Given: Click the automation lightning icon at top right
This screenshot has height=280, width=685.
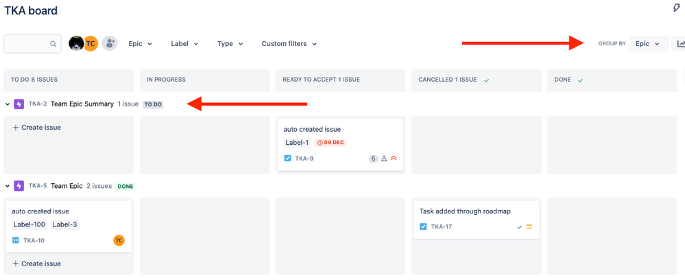Looking at the screenshot, I should tap(677, 8).
